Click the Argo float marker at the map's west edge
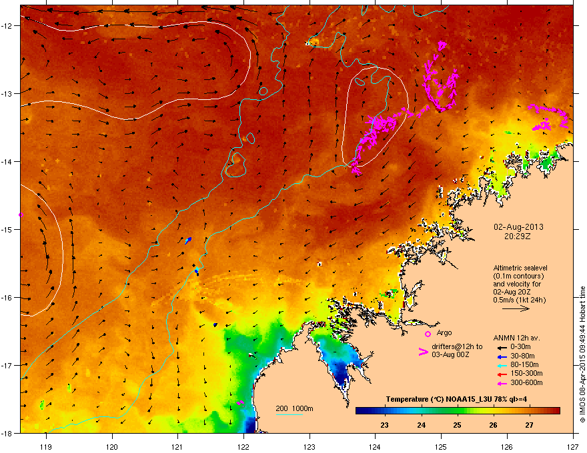 tap(21, 215)
